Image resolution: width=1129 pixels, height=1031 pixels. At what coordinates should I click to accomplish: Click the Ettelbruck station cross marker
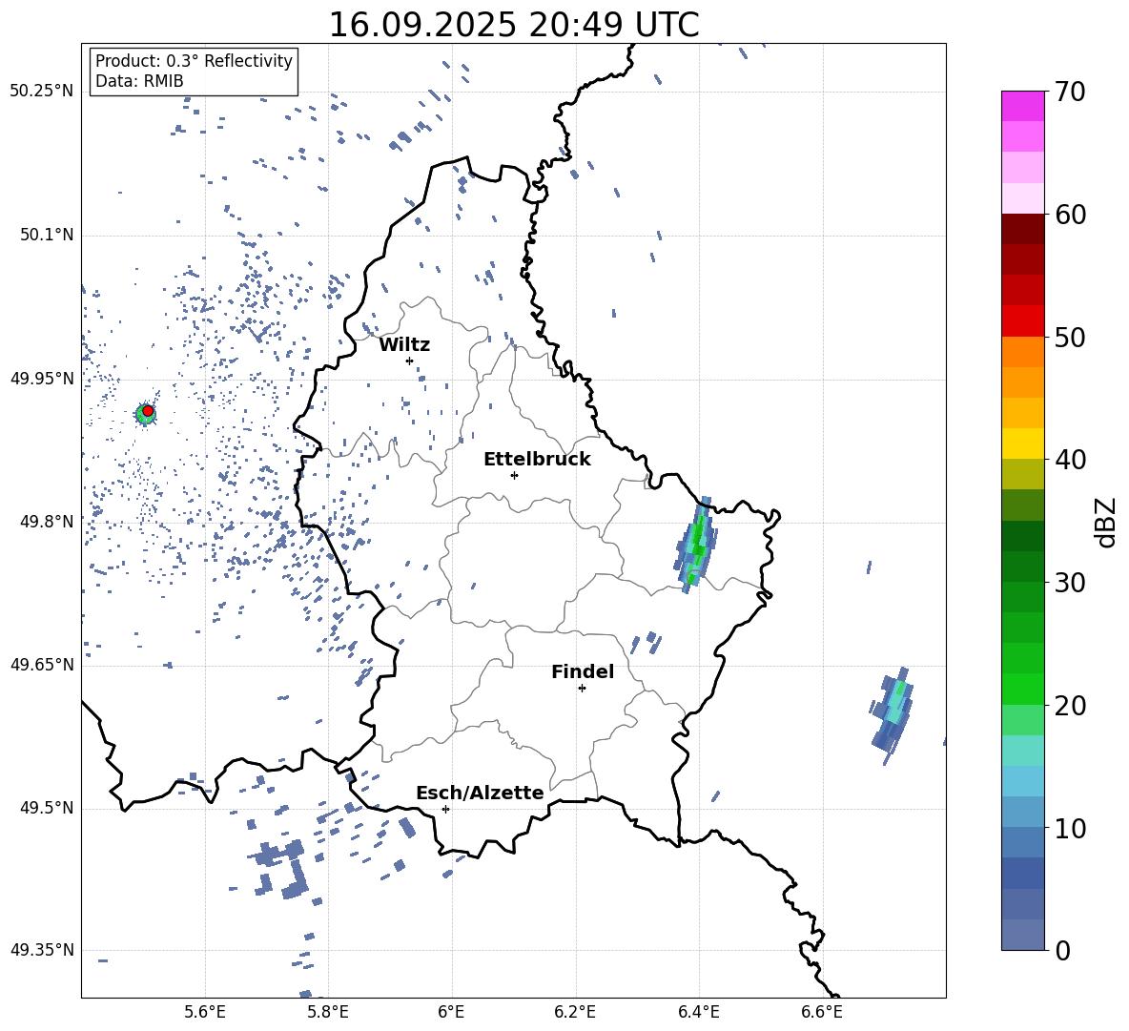tap(514, 475)
